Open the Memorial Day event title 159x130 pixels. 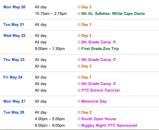tap(94, 101)
